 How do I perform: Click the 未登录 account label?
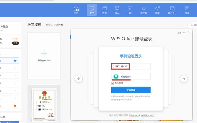pyautogui.click(x=4, y=26)
